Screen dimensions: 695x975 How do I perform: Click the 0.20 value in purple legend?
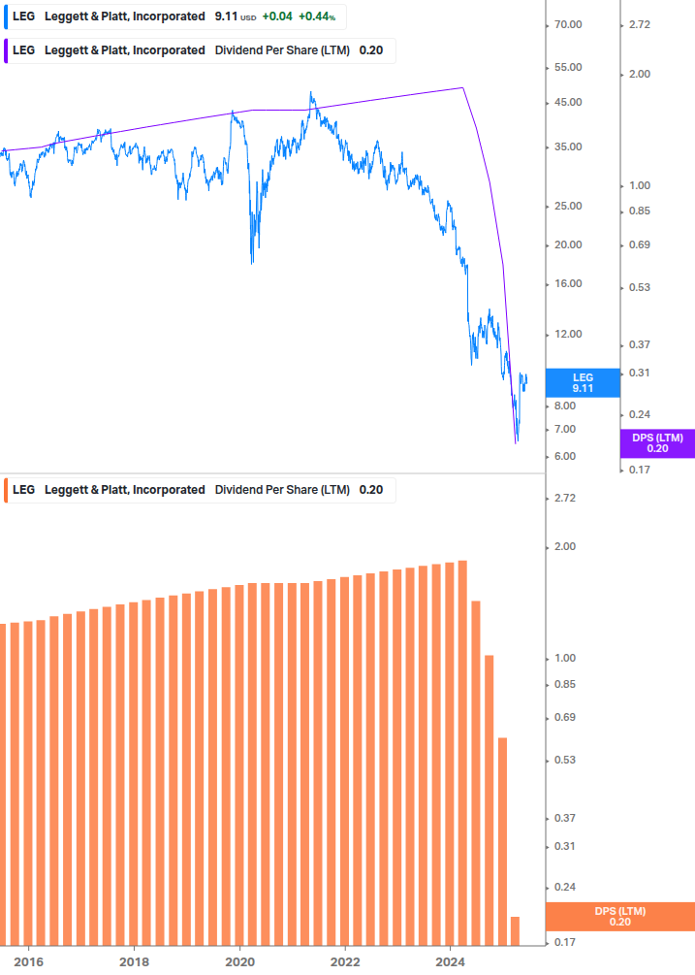tap(371, 50)
